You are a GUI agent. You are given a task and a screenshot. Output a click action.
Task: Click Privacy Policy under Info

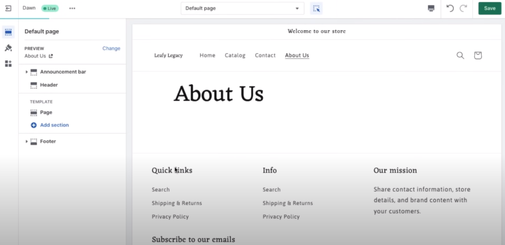281,217
